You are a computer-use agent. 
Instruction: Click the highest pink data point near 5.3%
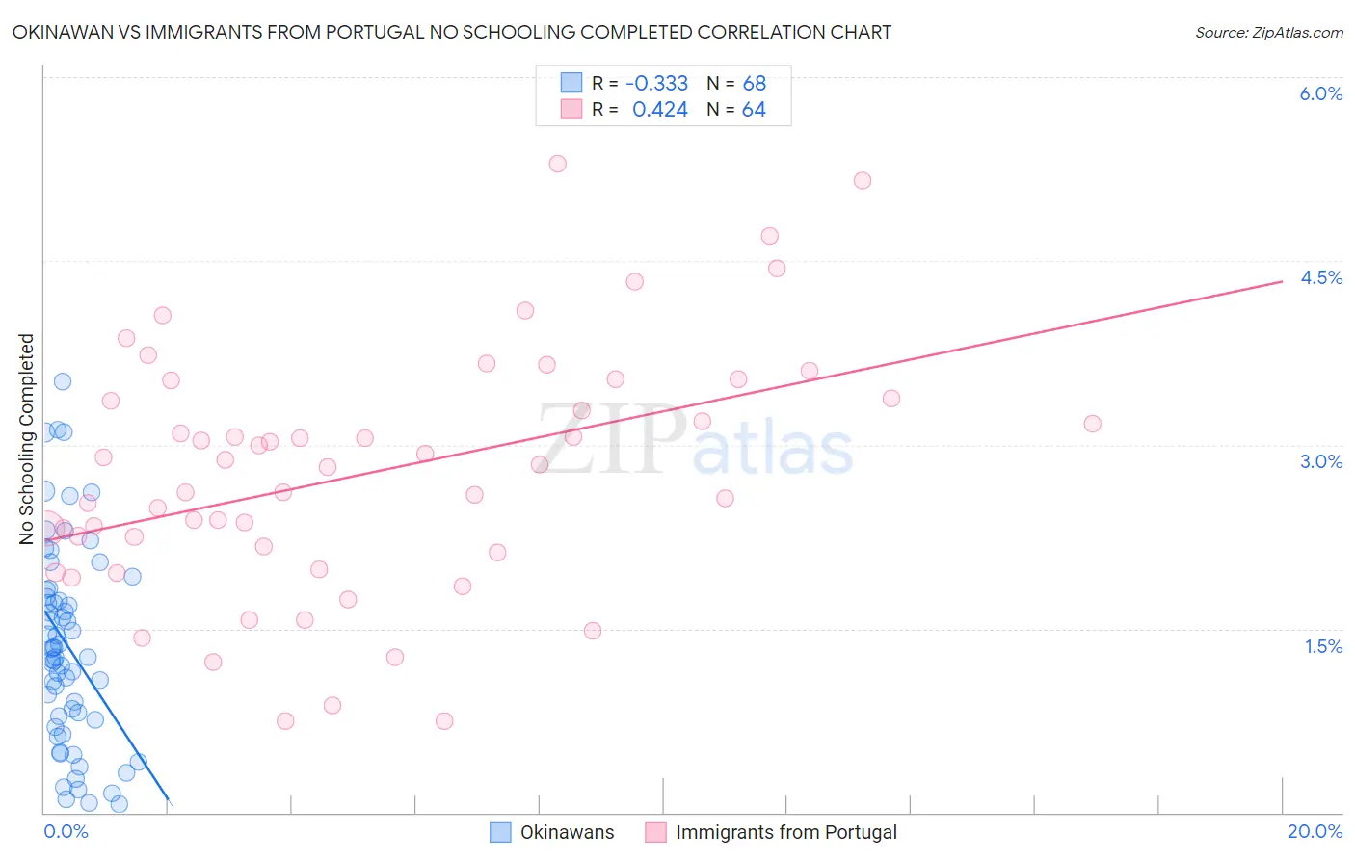[x=557, y=164]
